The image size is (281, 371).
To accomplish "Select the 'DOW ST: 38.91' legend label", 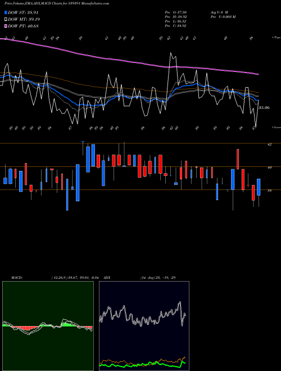I will 23,12.
